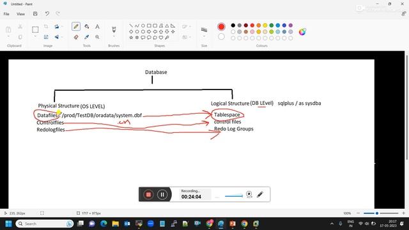Show hidden system tray icons

332,224
